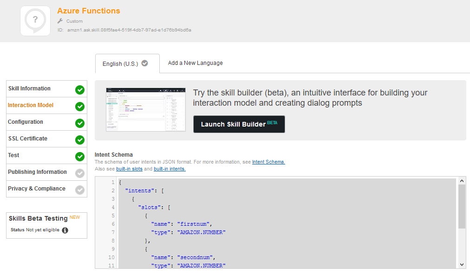Click the Status Not yet eligible text

pos(35,230)
